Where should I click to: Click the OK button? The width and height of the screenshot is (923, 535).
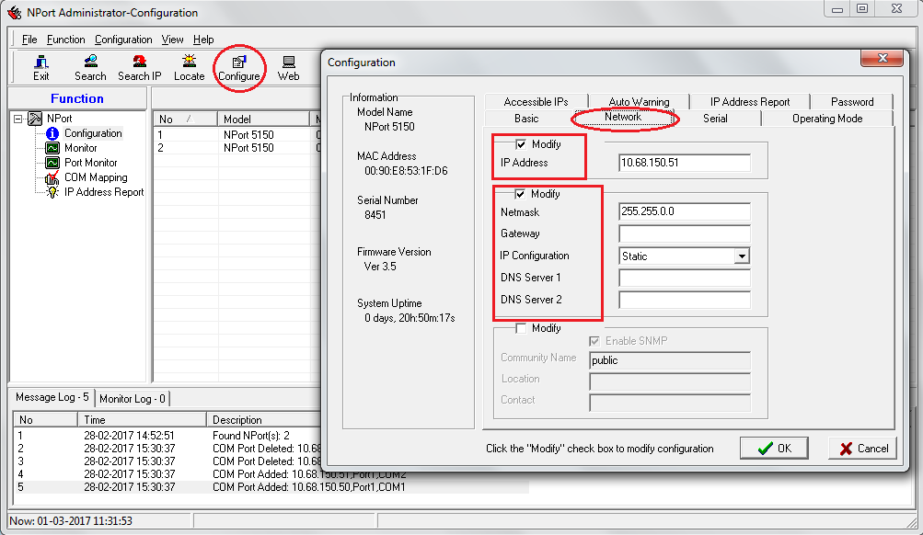coord(774,449)
